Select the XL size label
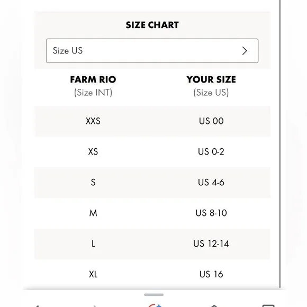The image size is (307, 307). coord(93,274)
